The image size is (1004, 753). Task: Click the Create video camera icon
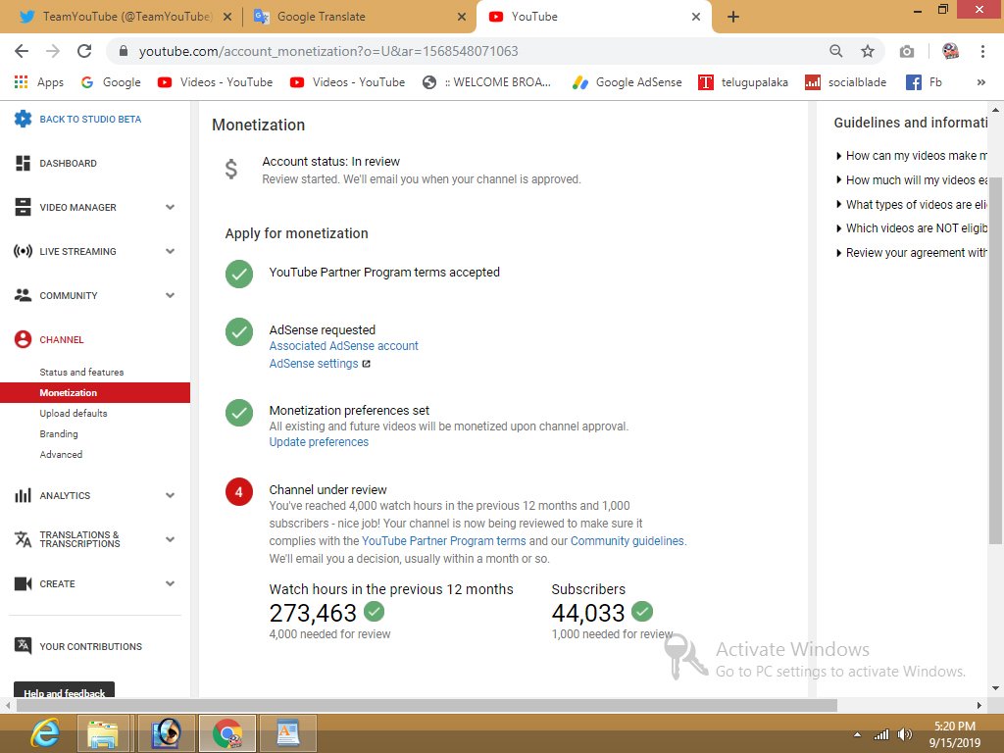pyautogui.click(x=24, y=583)
